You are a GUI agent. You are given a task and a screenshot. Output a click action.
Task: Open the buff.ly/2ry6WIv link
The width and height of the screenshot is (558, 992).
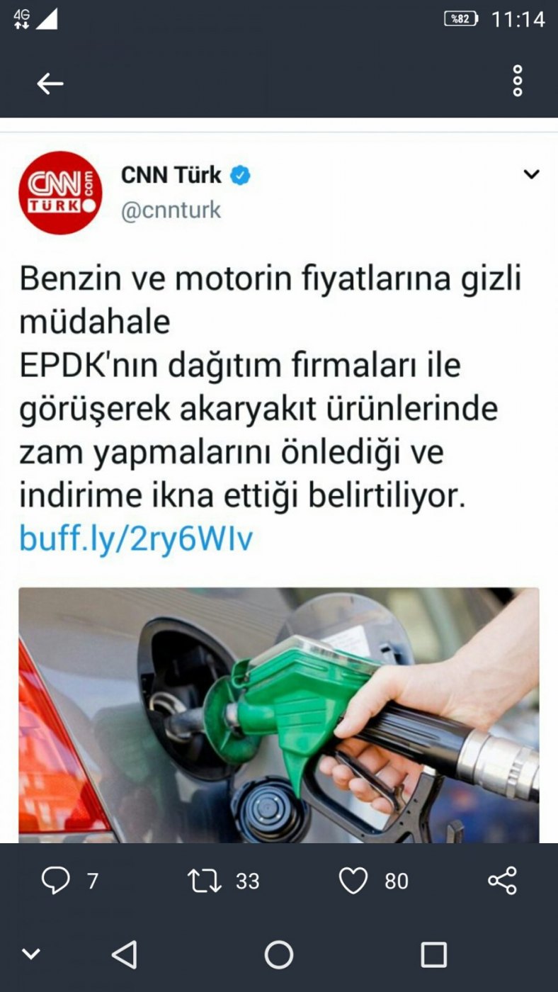(x=136, y=539)
